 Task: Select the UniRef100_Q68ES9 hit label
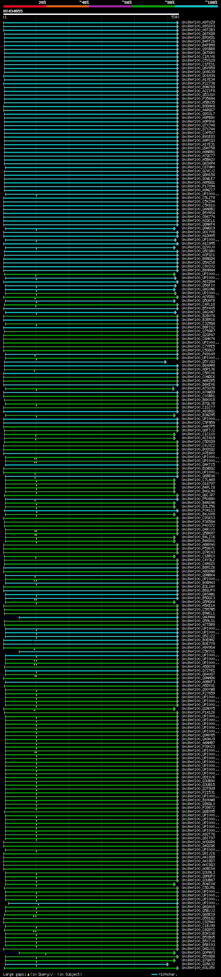[x=198, y=914]
